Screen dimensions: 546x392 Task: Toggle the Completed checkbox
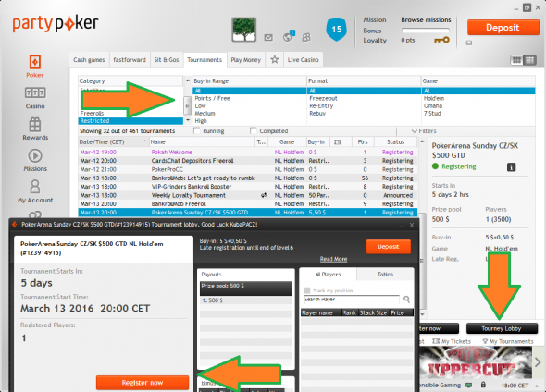(x=254, y=130)
